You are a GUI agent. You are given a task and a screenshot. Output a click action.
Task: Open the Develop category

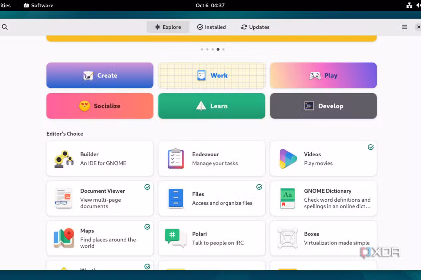click(x=324, y=106)
